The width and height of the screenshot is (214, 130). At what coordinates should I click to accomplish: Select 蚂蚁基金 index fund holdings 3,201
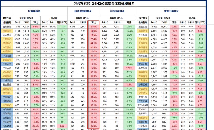pos(72,27)
